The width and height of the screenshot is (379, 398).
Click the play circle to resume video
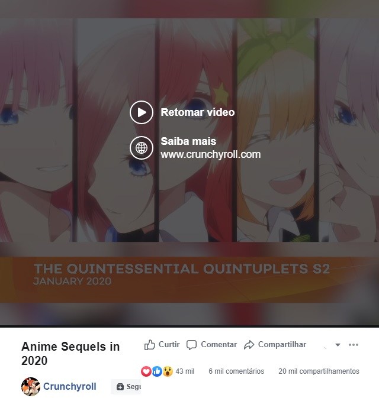click(142, 112)
